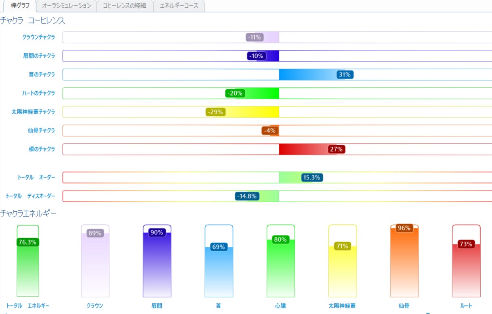Screen dimensions: 492x314
Task: Open the コヒーレンスの経緯 tab
Action: coord(125,6)
